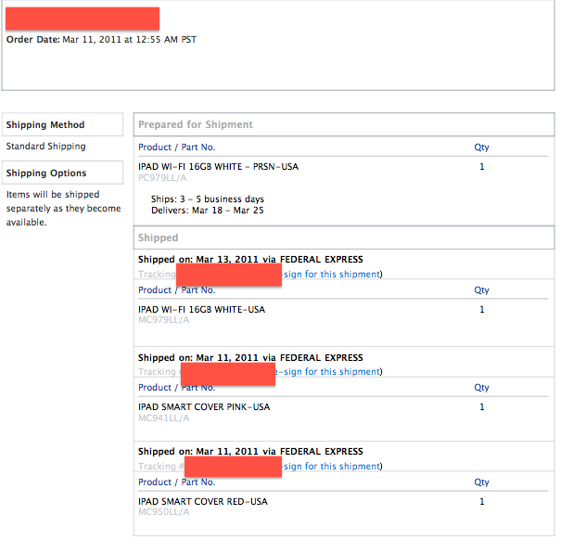Click Qty header above Red Smart Cover
This screenshot has width=573, height=553.
tap(481, 482)
